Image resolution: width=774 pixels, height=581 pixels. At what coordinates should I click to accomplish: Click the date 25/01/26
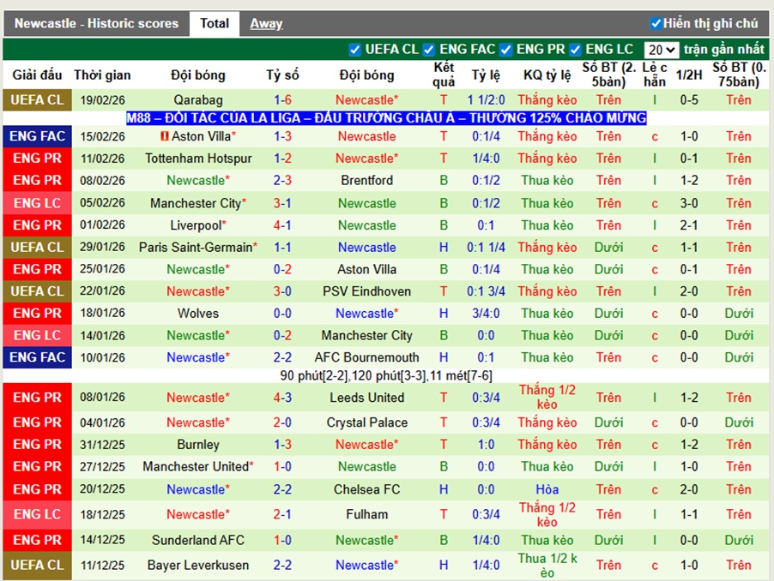pos(102,269)
